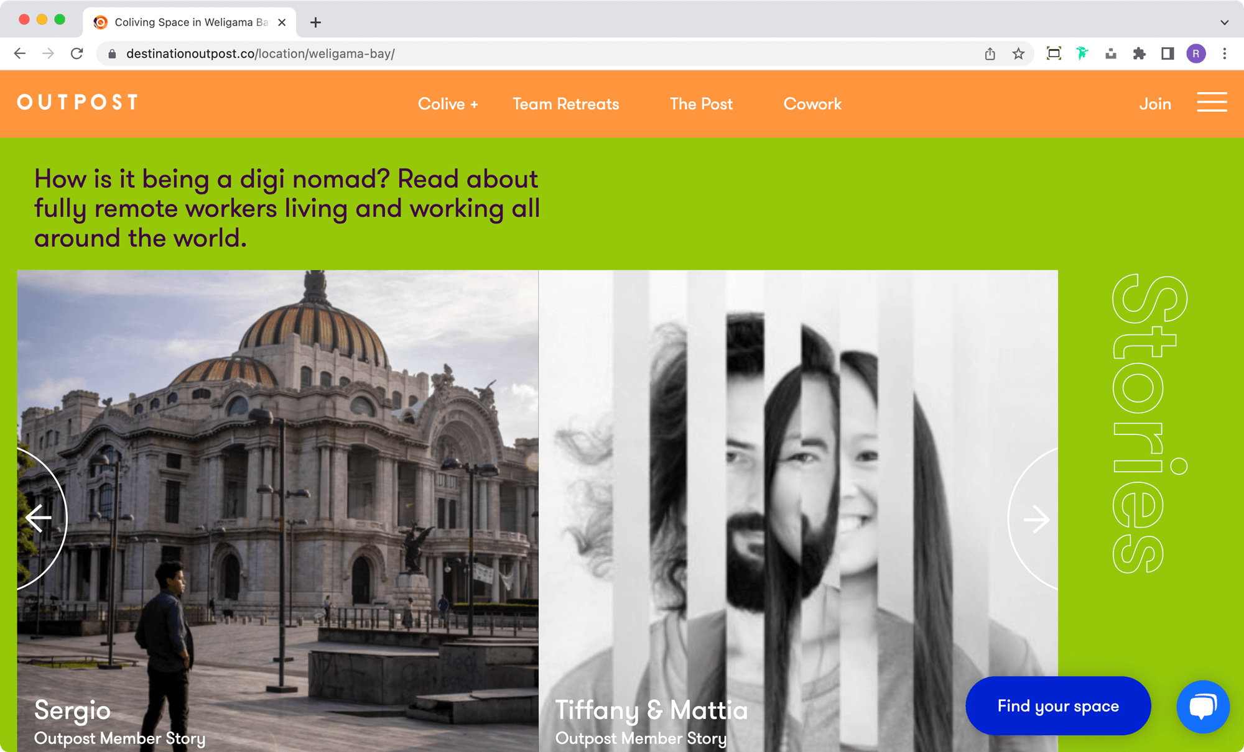Image resolution: width=1244 pixels, height=752 pixels.
Task: Open the Chrome three-dot menu
Action: [x=1224, y=54]
